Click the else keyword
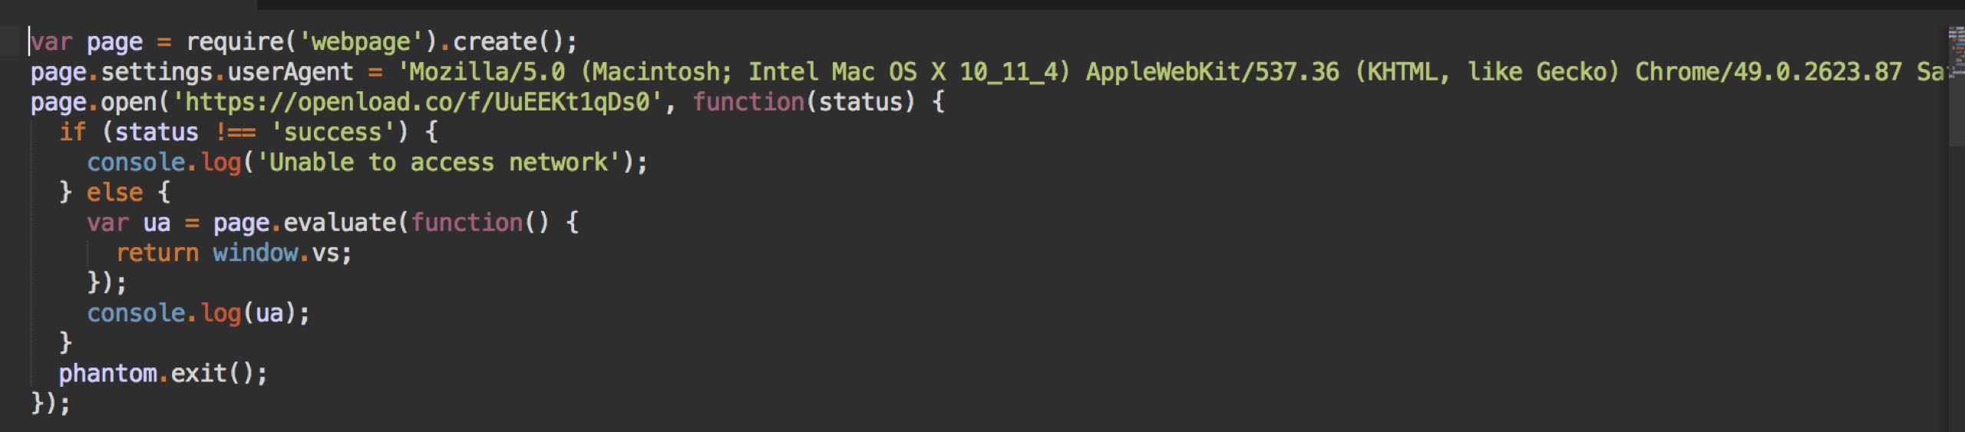Screen dimensions: 1965x432 tap(114, 193)
